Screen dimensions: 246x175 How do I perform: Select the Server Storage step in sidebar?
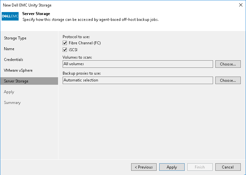click(x=16, y=81)
